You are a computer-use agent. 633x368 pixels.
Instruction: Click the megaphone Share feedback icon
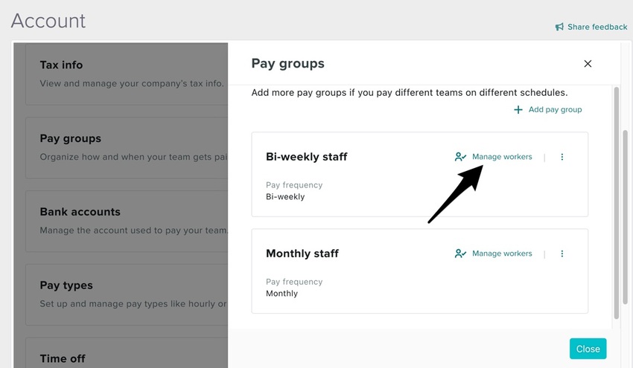[x=559, y=27]
